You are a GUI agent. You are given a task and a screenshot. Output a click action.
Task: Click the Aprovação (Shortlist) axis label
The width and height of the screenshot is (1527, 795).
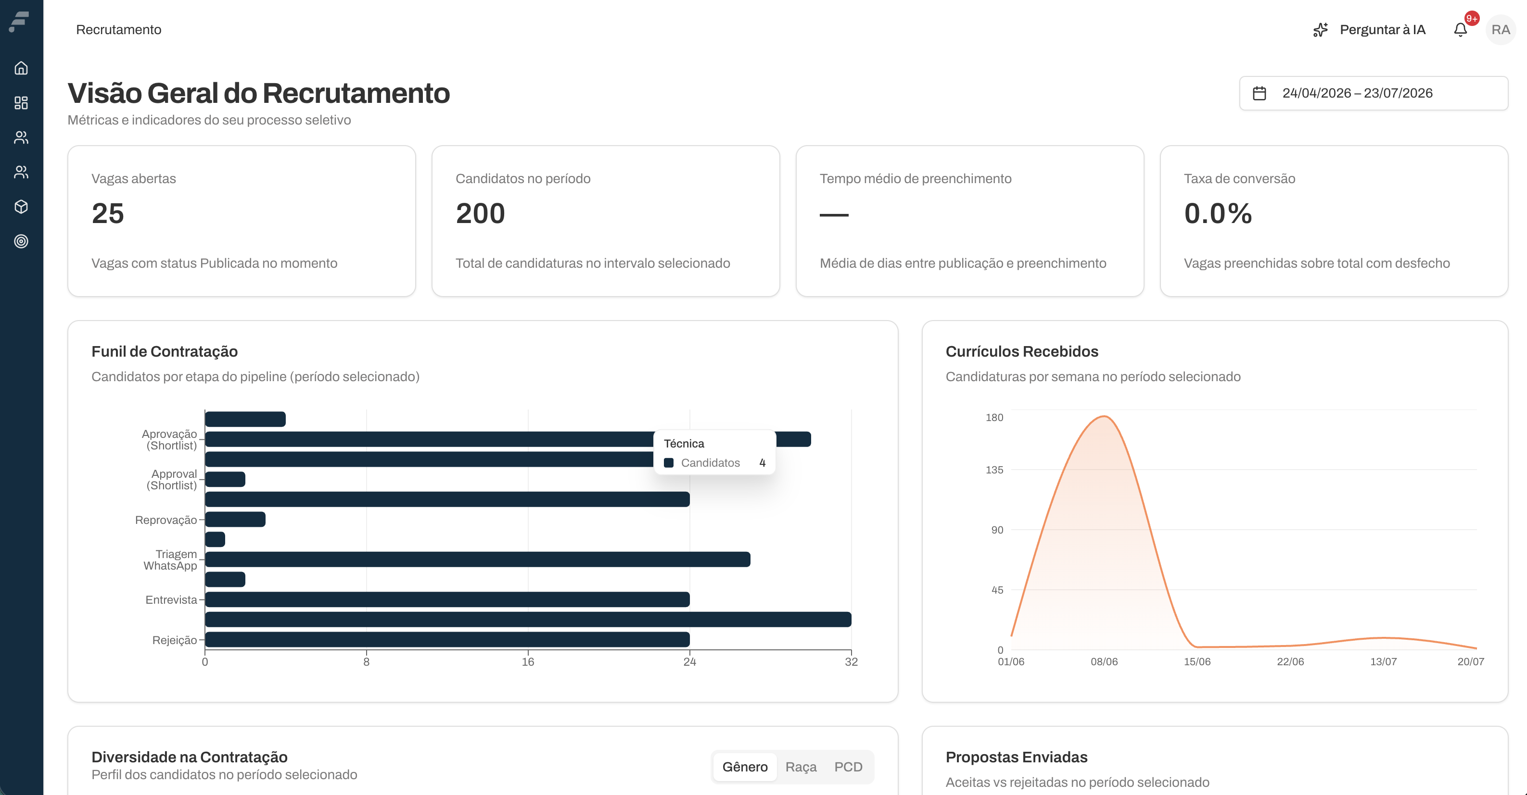click(x=169, y=440)
